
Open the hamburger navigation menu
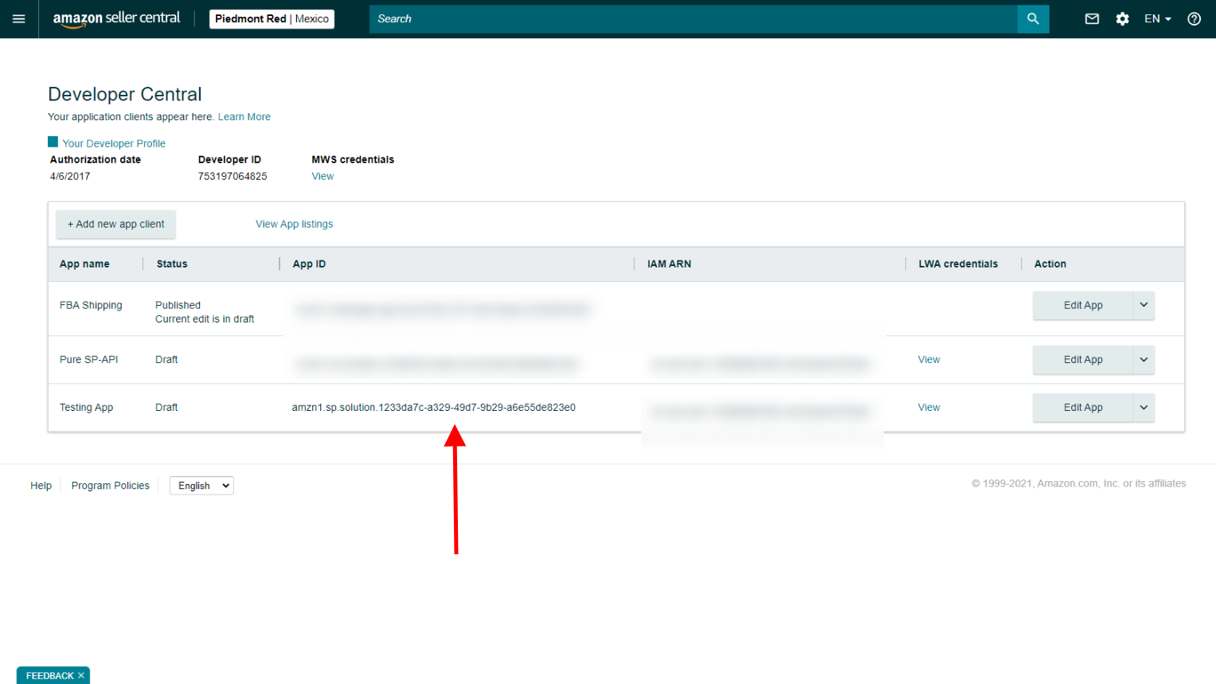click(19, 19)
